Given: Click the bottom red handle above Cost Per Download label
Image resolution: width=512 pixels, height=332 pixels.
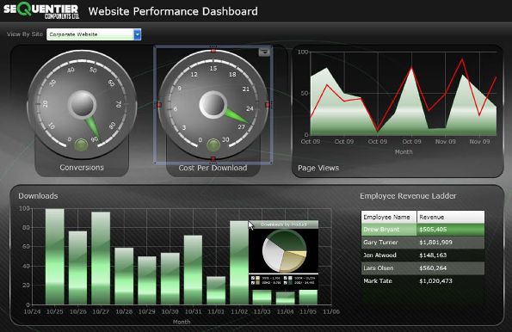Looking at the screenshot, I should pos(213,159).
